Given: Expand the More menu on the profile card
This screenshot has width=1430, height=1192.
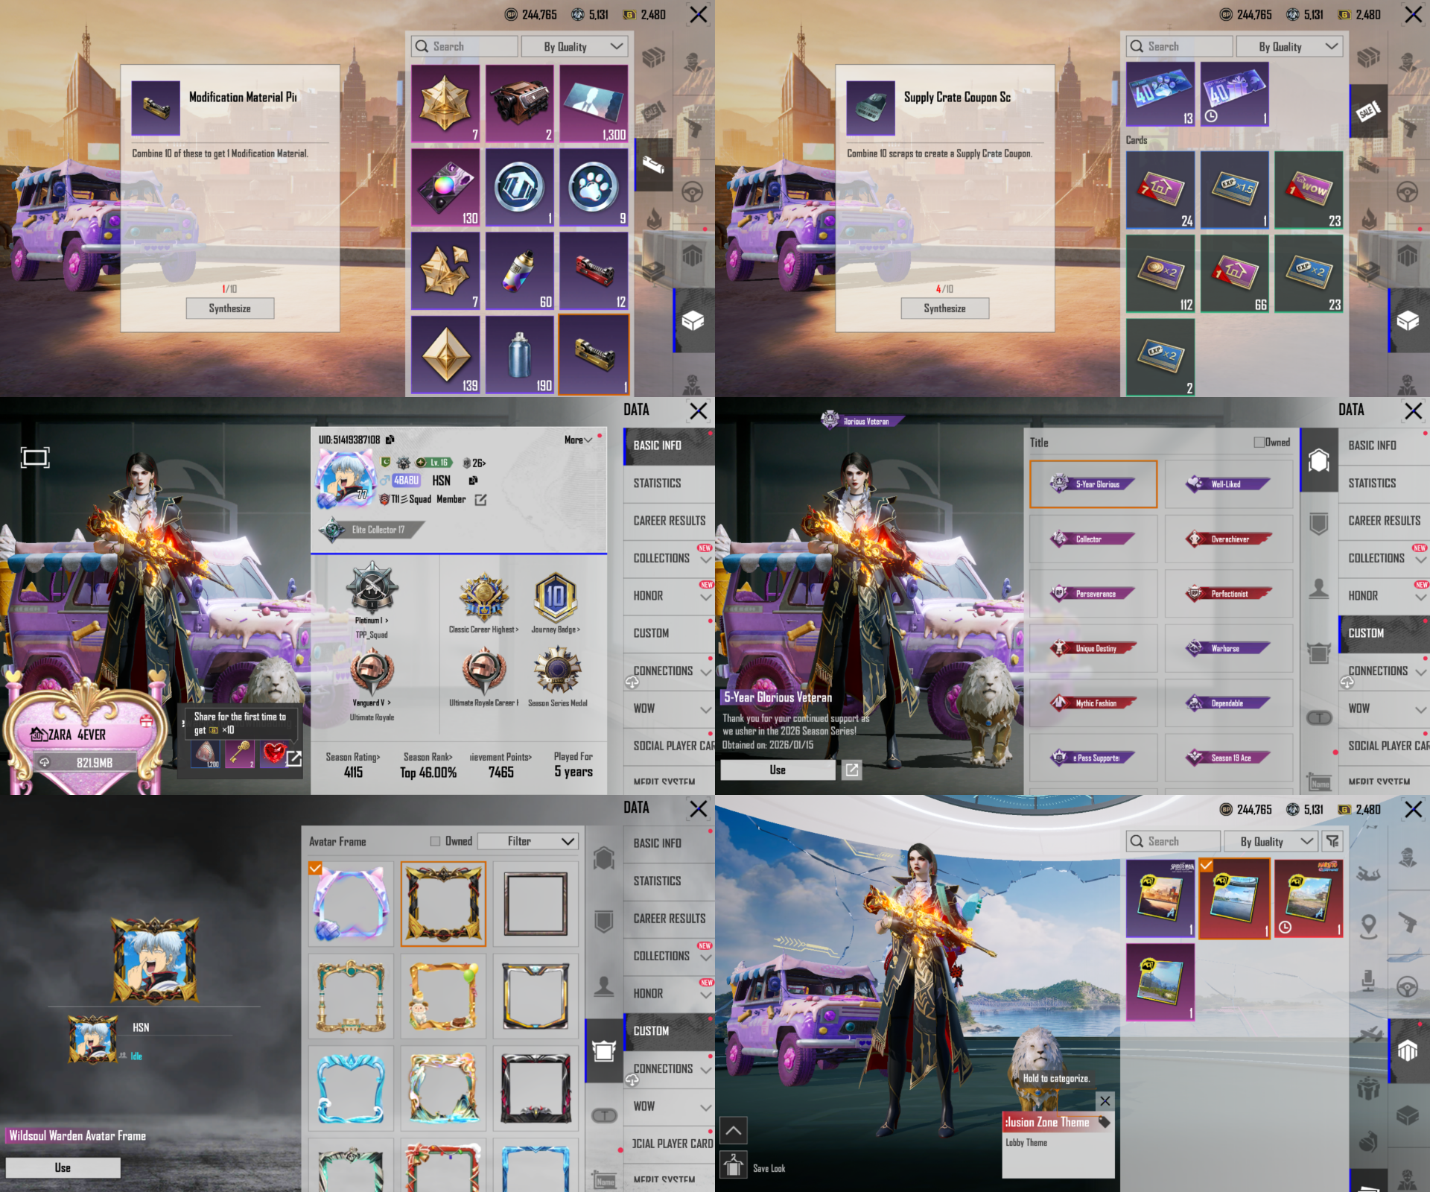Looking at the screenshot, I should coord(579,440).
